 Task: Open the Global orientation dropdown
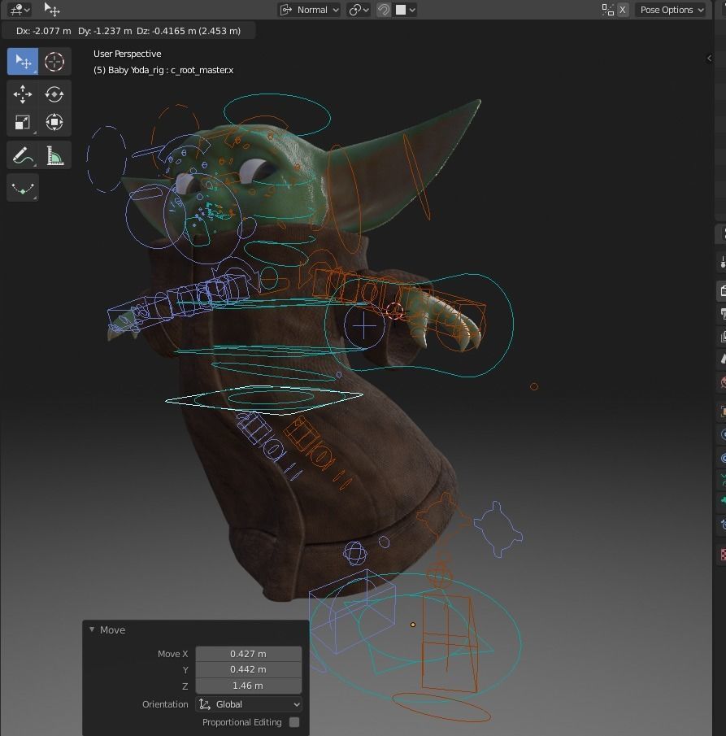coord(249,704)
